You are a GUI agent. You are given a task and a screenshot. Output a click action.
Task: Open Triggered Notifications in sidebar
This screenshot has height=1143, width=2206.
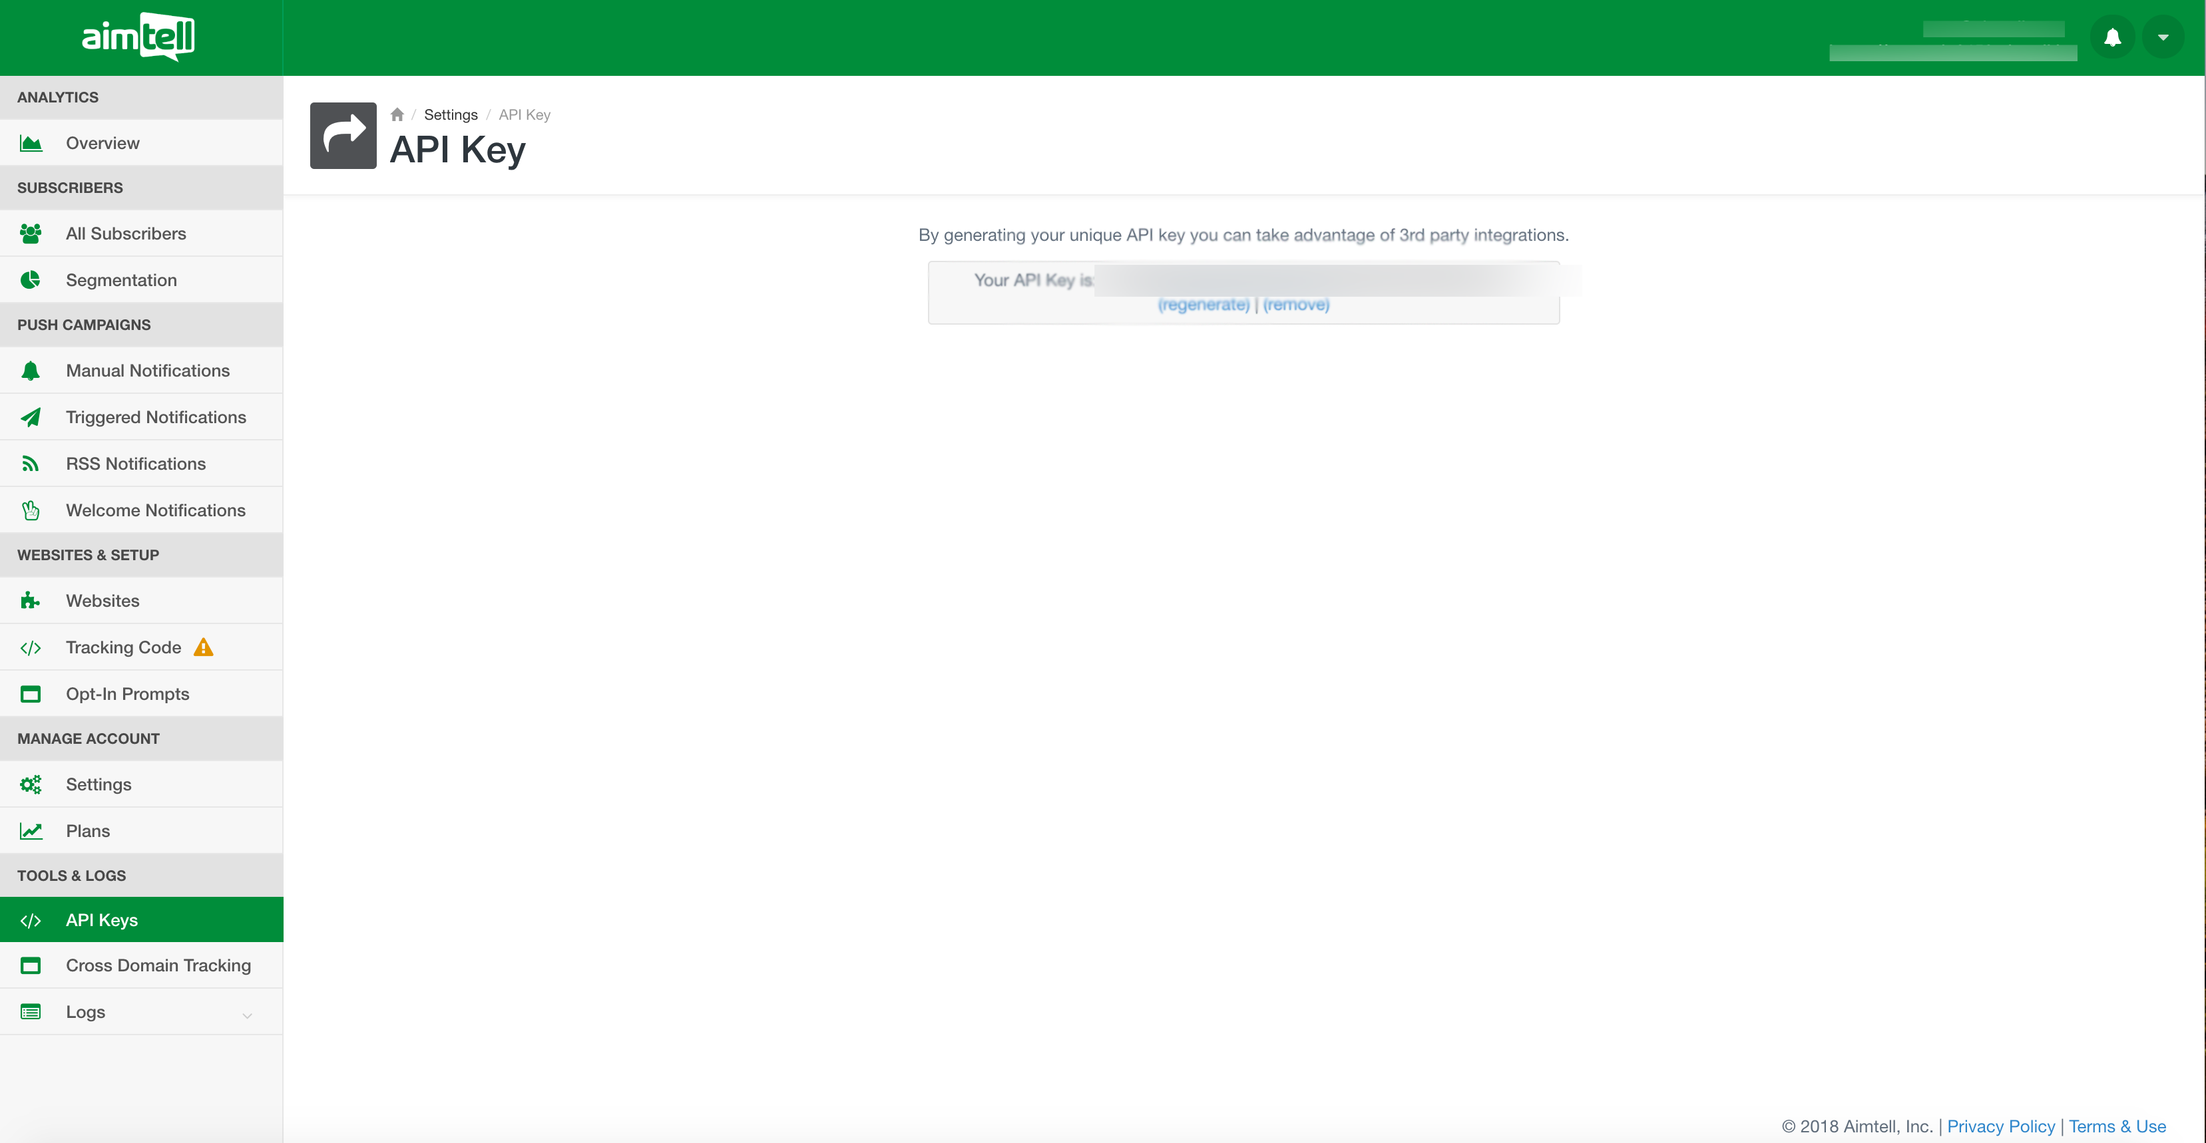[x=156, y=417]
